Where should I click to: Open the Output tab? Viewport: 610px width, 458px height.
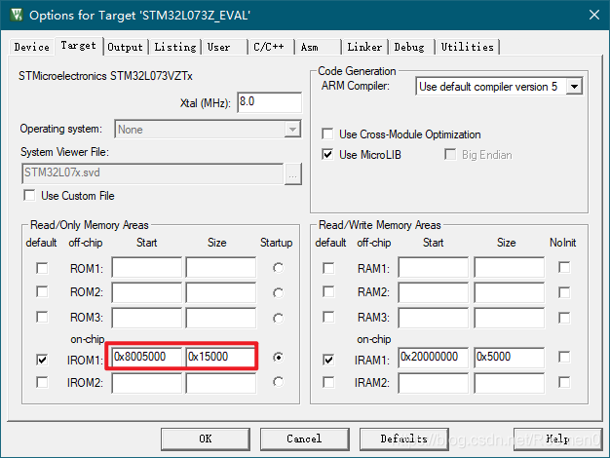point(126,47)
